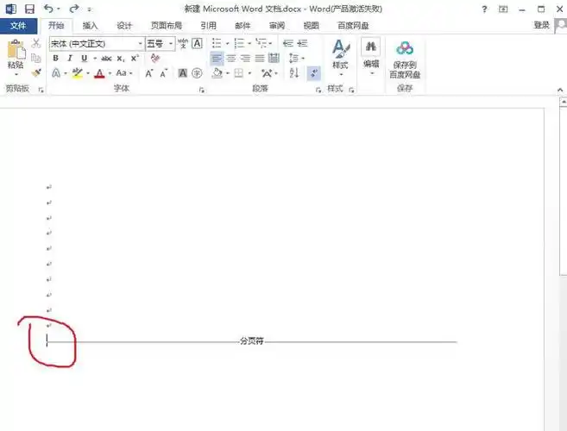Expand the bullets list dropdown arrow
The width and height of the screenshot is (567, 431).
(x=228, y=44)
